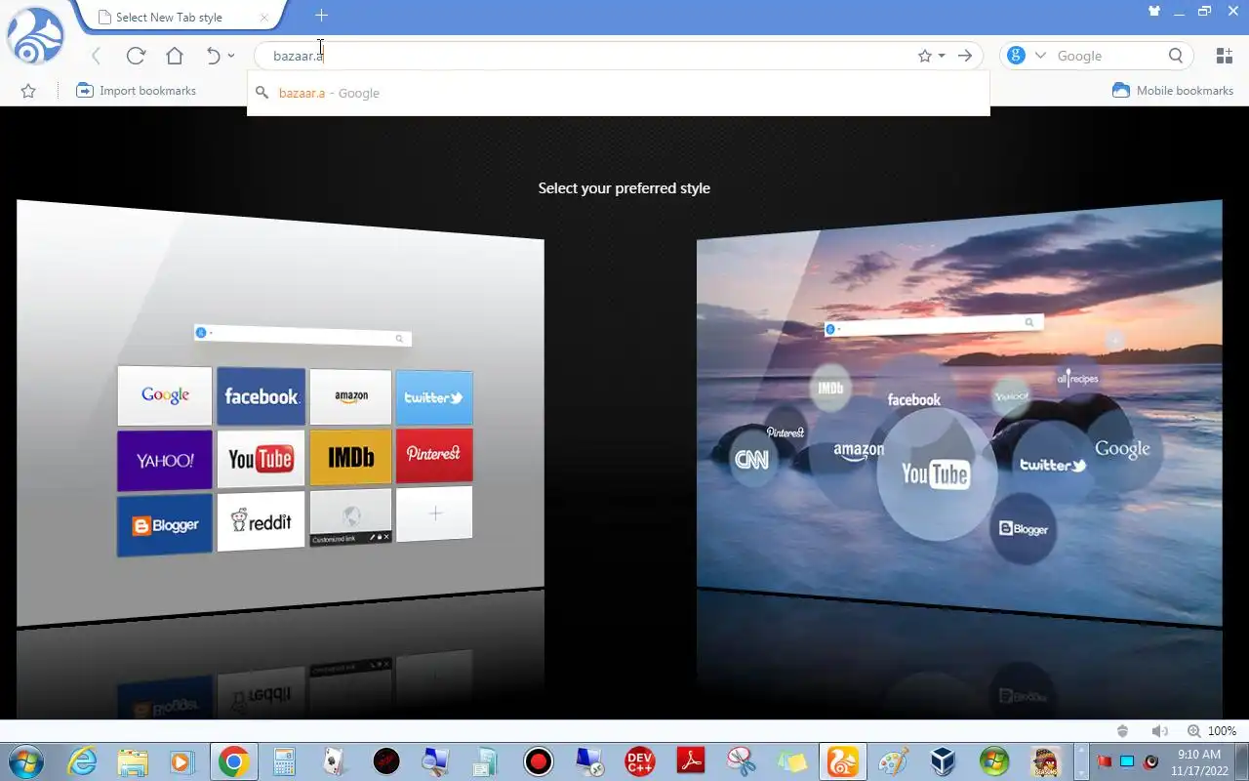Launch Dev-C++ from taskbar
Viewport: 1249px width, 781px height.
tap(640, 761)
